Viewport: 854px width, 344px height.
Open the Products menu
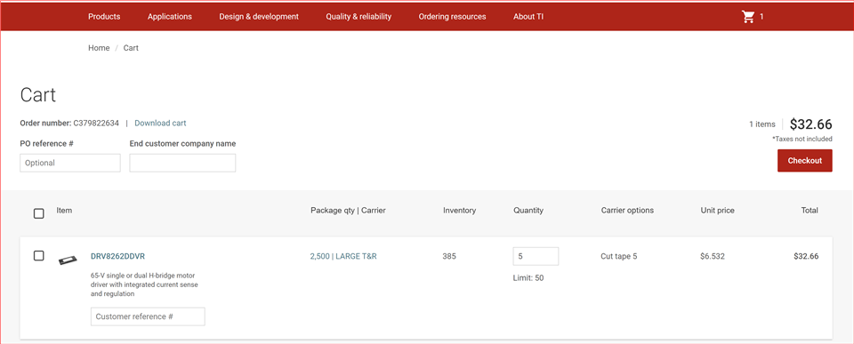tap(104, 17)
